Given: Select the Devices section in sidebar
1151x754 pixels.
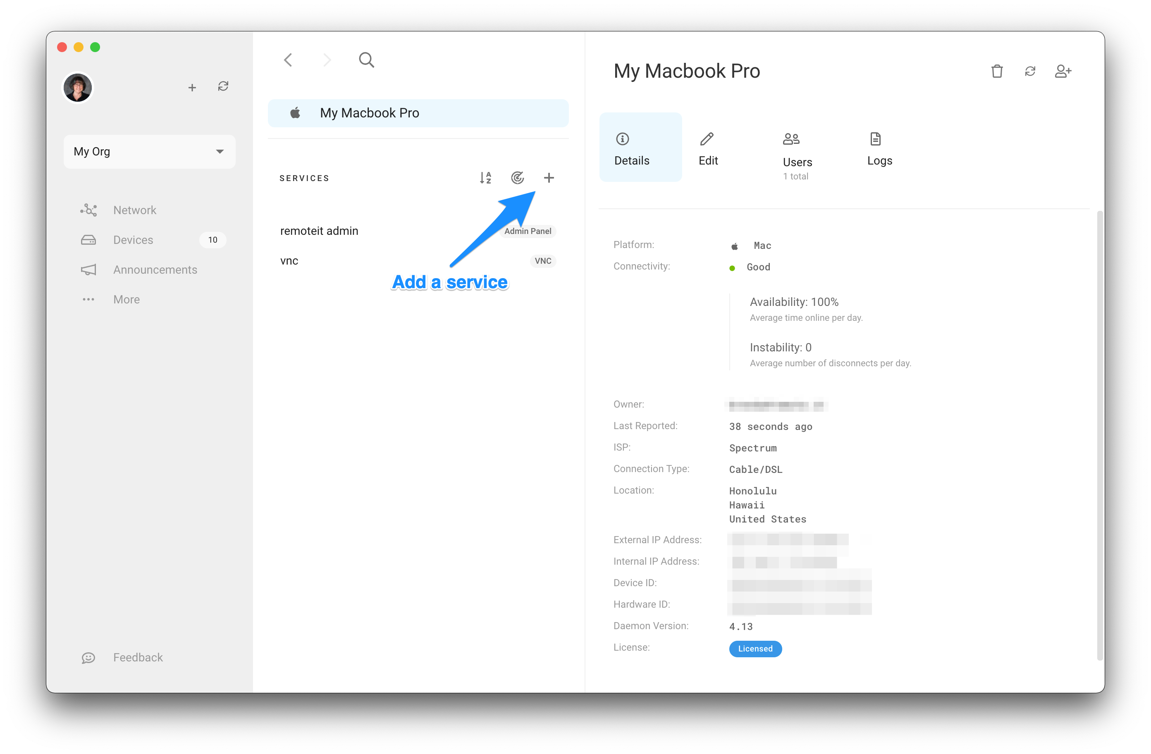Looking at the screenshot, I should pyautogui.click(x=133, y=239).
